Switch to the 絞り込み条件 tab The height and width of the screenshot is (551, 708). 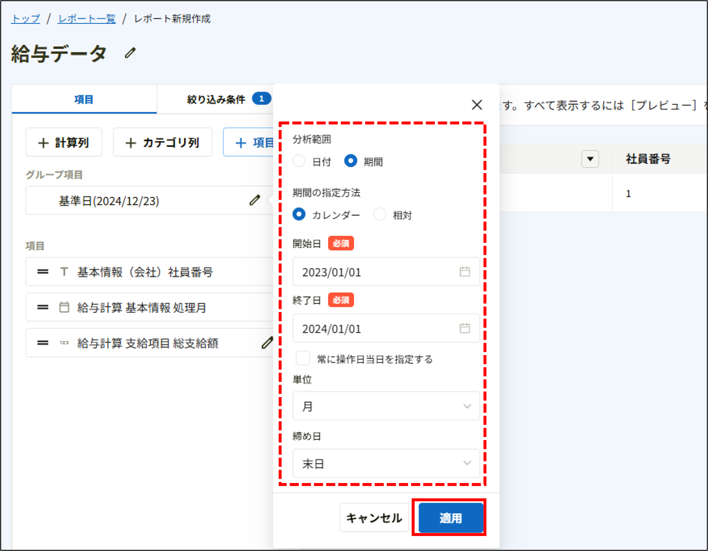[215, 99]
